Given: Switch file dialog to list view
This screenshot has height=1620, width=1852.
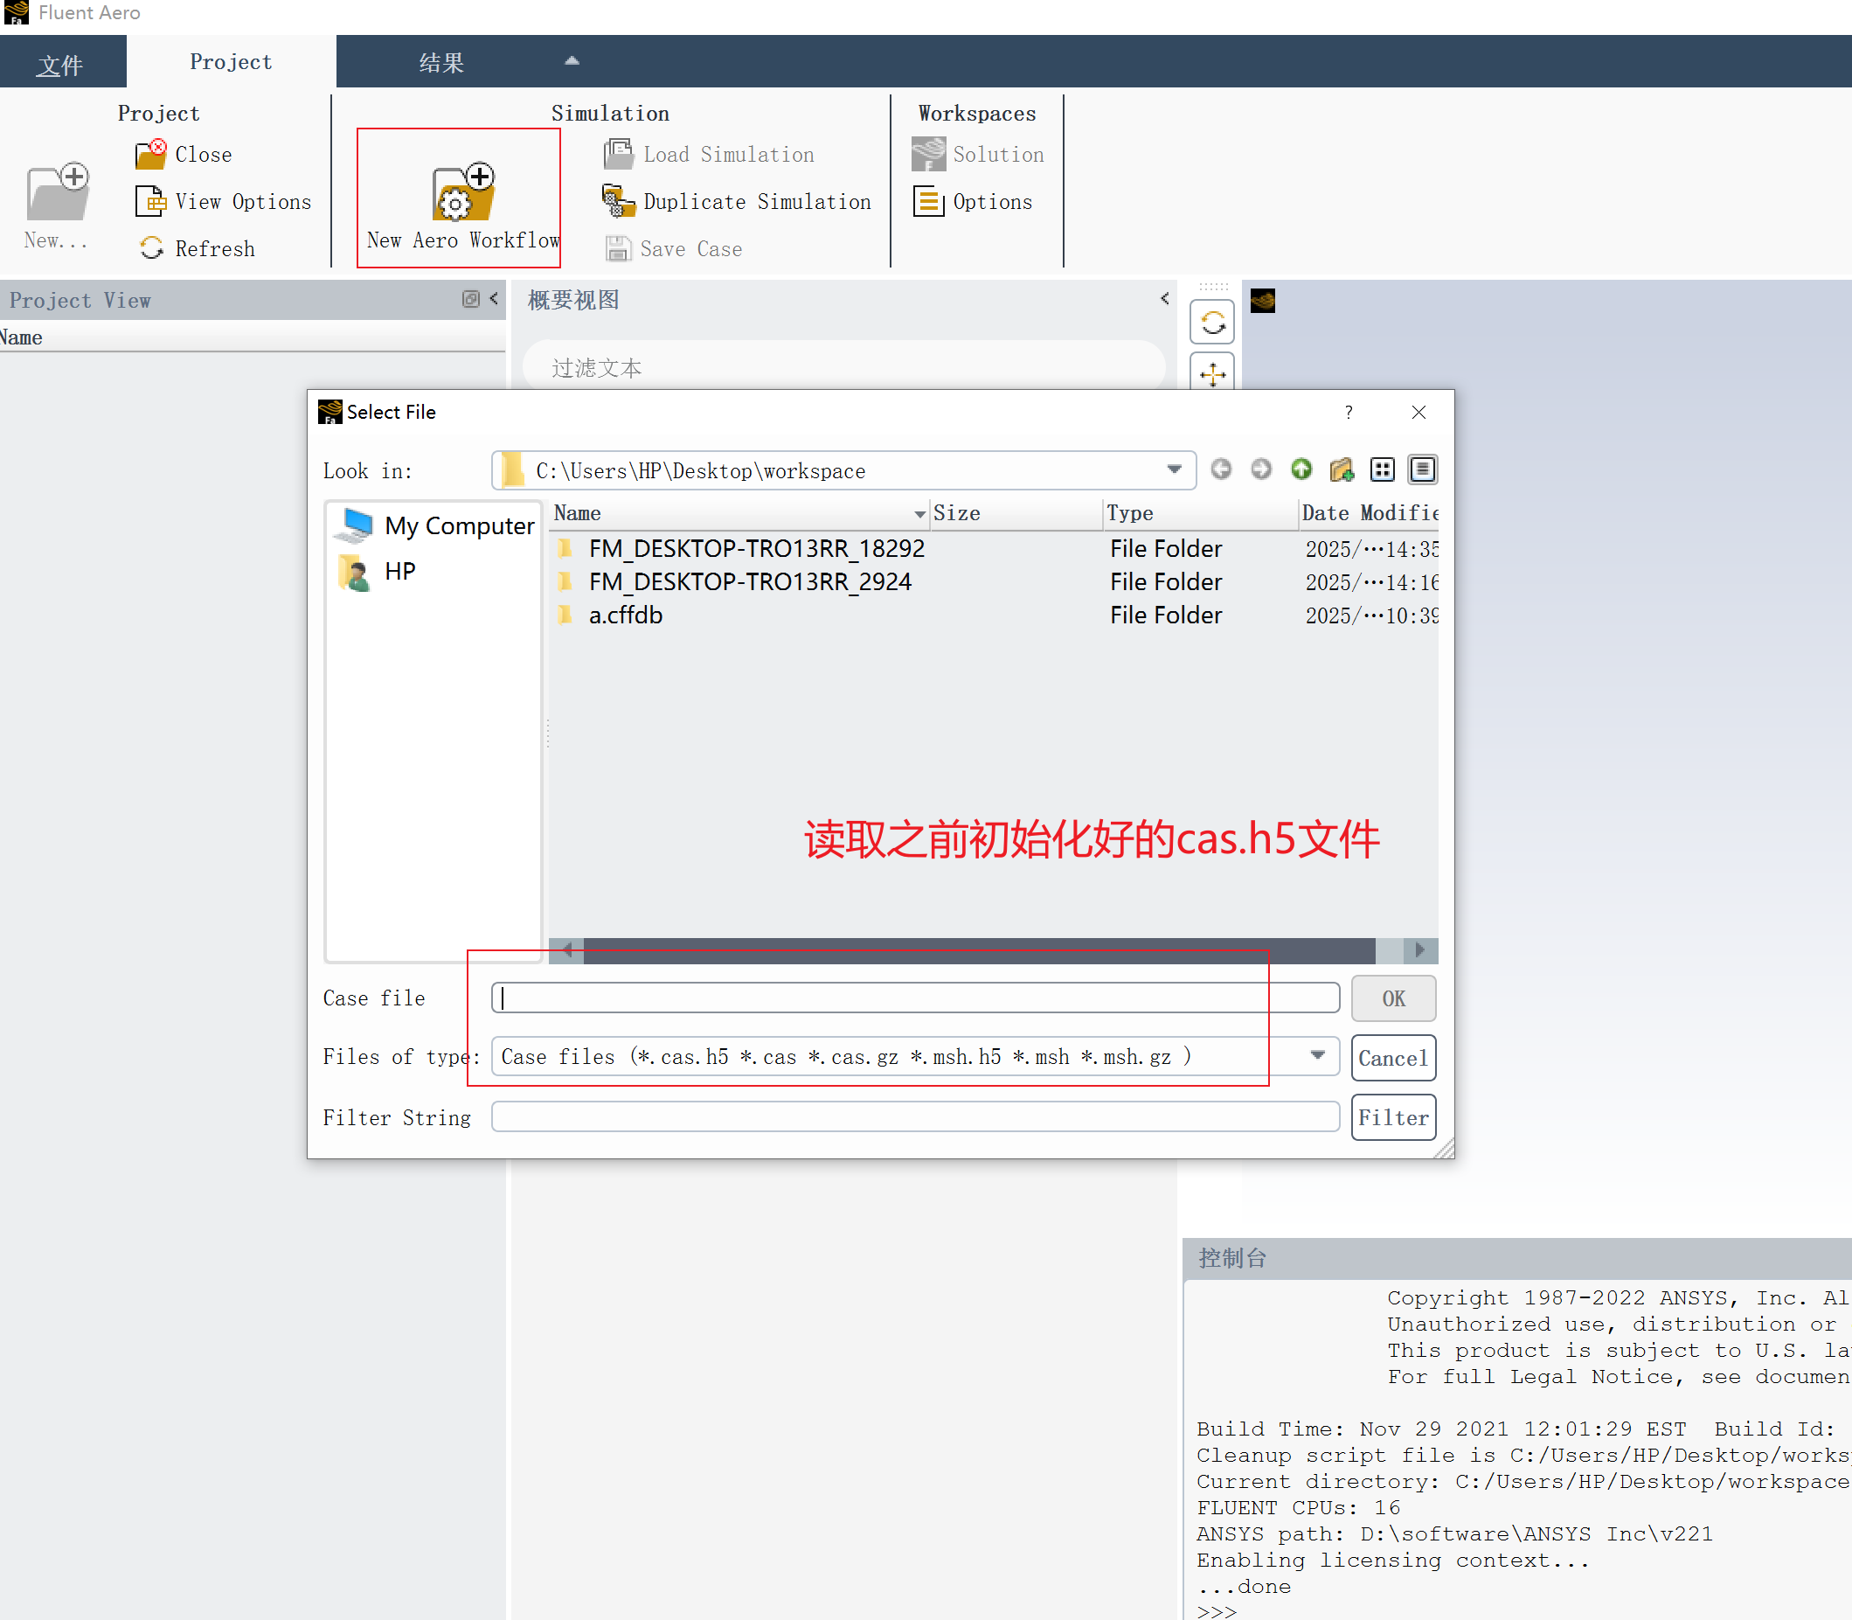Looking at the screenshot, I should click(1382, 469).
